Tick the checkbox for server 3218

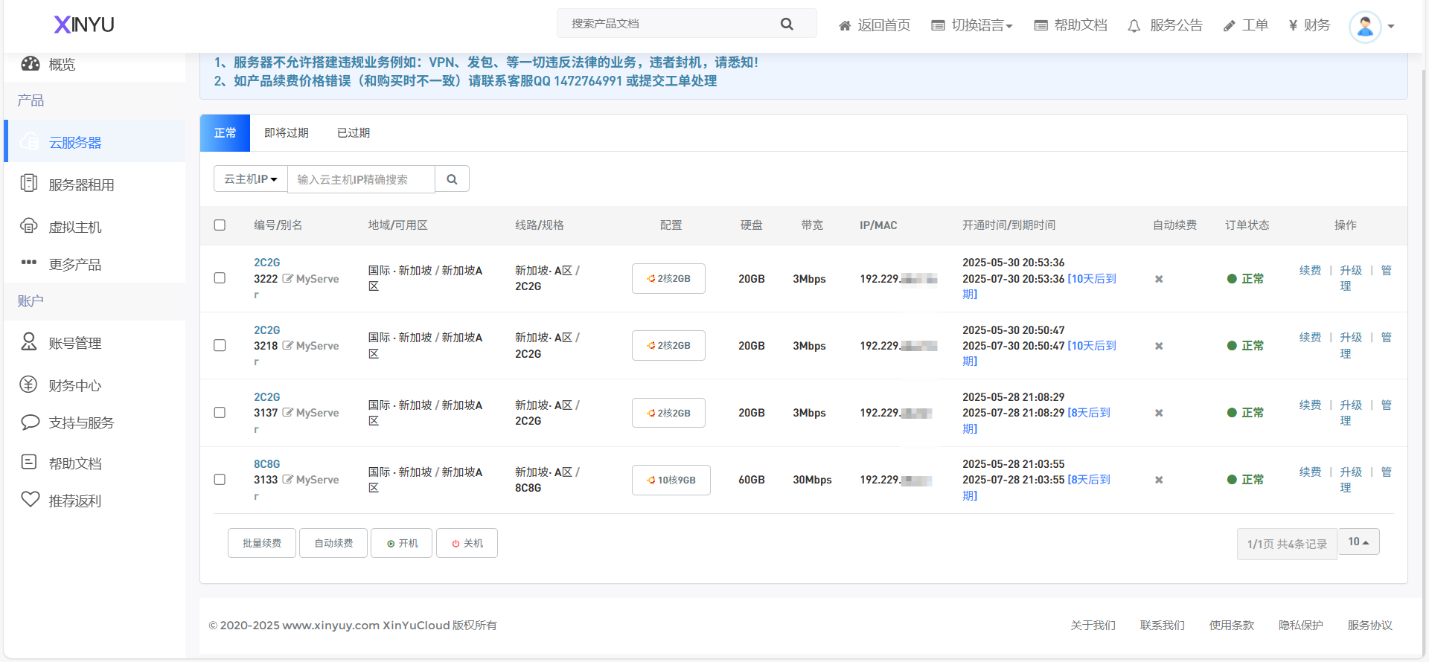coord(220,345)
